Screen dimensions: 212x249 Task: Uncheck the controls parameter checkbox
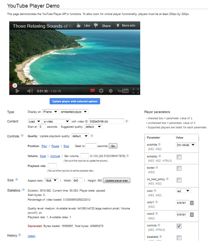coord(179,226)
